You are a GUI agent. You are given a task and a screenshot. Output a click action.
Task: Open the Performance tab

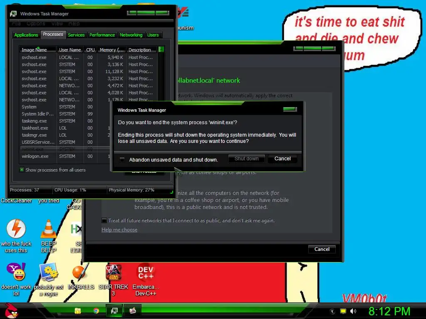pyautogui.click(x=102, y=35)
